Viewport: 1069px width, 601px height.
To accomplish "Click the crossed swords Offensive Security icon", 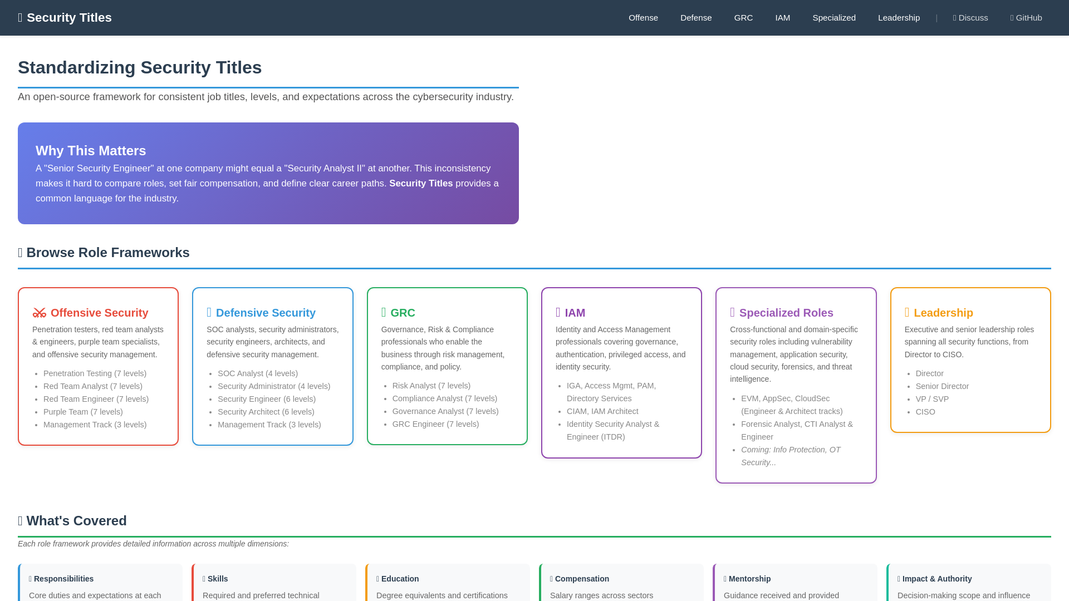I will (x=39, y=313).
